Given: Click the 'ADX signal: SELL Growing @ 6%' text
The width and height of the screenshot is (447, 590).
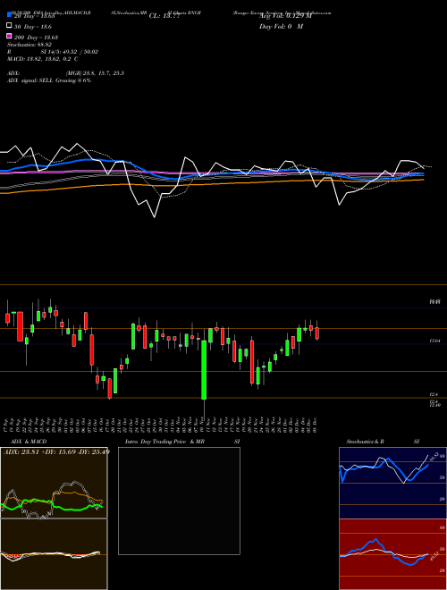Looking at the screenshot, I should (x=49, y=80).
